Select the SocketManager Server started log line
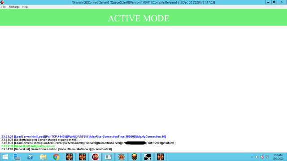The width and height of the screenshot is (287, 161). pyautogui.click(x=39, y=140)
